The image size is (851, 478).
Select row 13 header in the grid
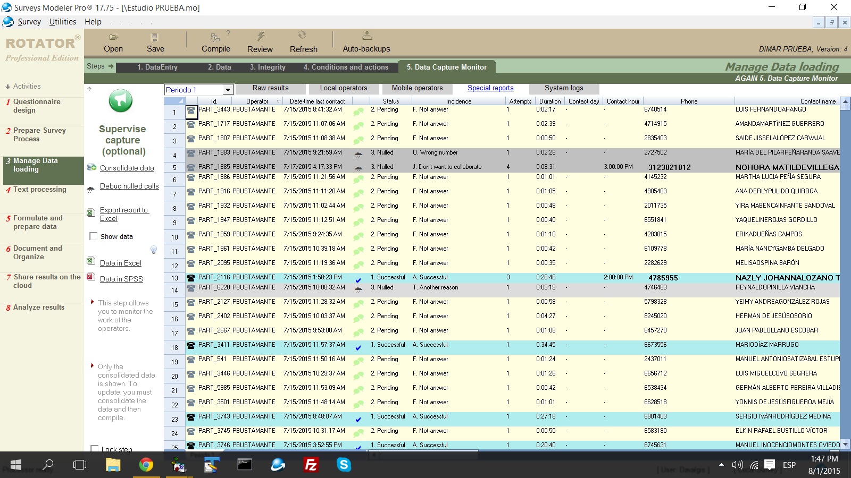tap(174, 278)
